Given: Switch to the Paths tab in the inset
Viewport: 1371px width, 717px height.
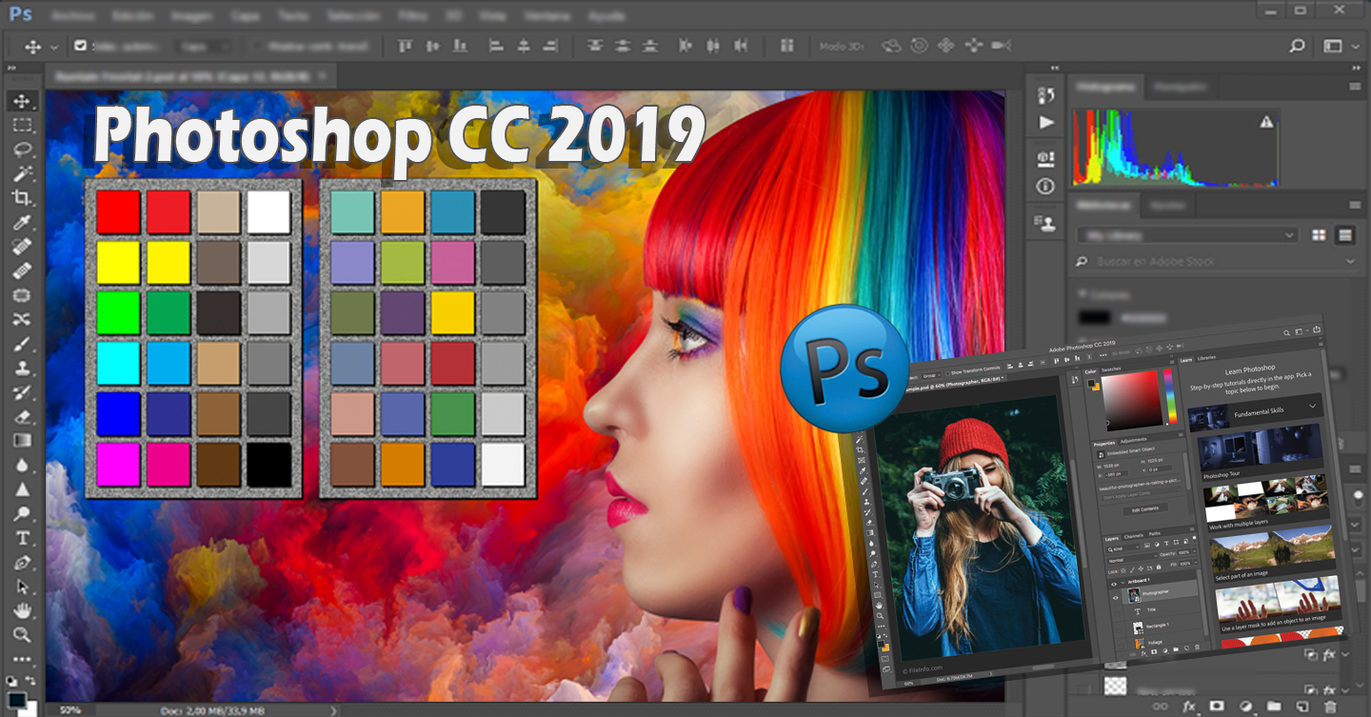Looking at the screenshot, I should pyautogui.click(x=1154, y=535).
